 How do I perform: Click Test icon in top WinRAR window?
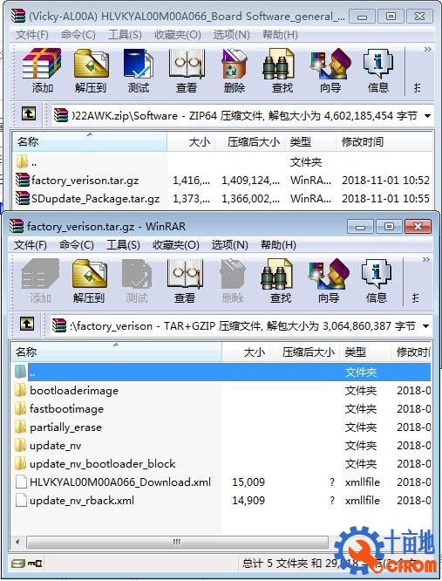pyautogui.click(x=139, y=71)
